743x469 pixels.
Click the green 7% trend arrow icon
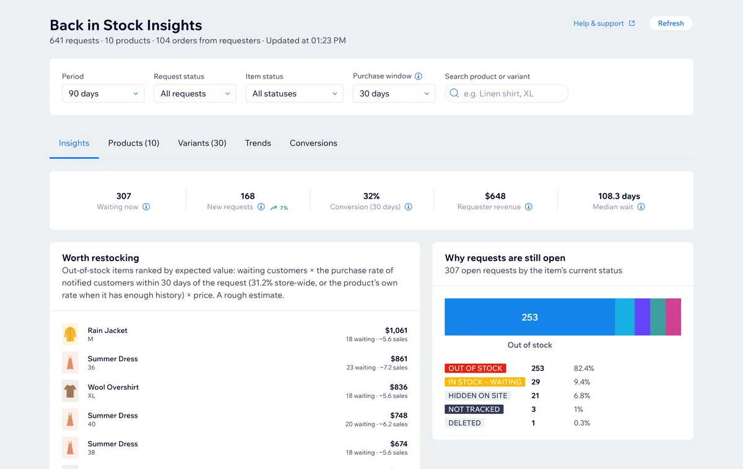tap(274, 207)
